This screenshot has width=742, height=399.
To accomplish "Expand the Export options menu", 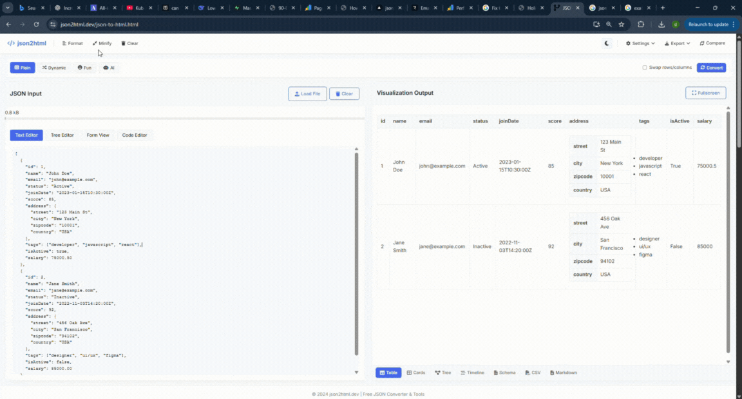I will (676, 43).
